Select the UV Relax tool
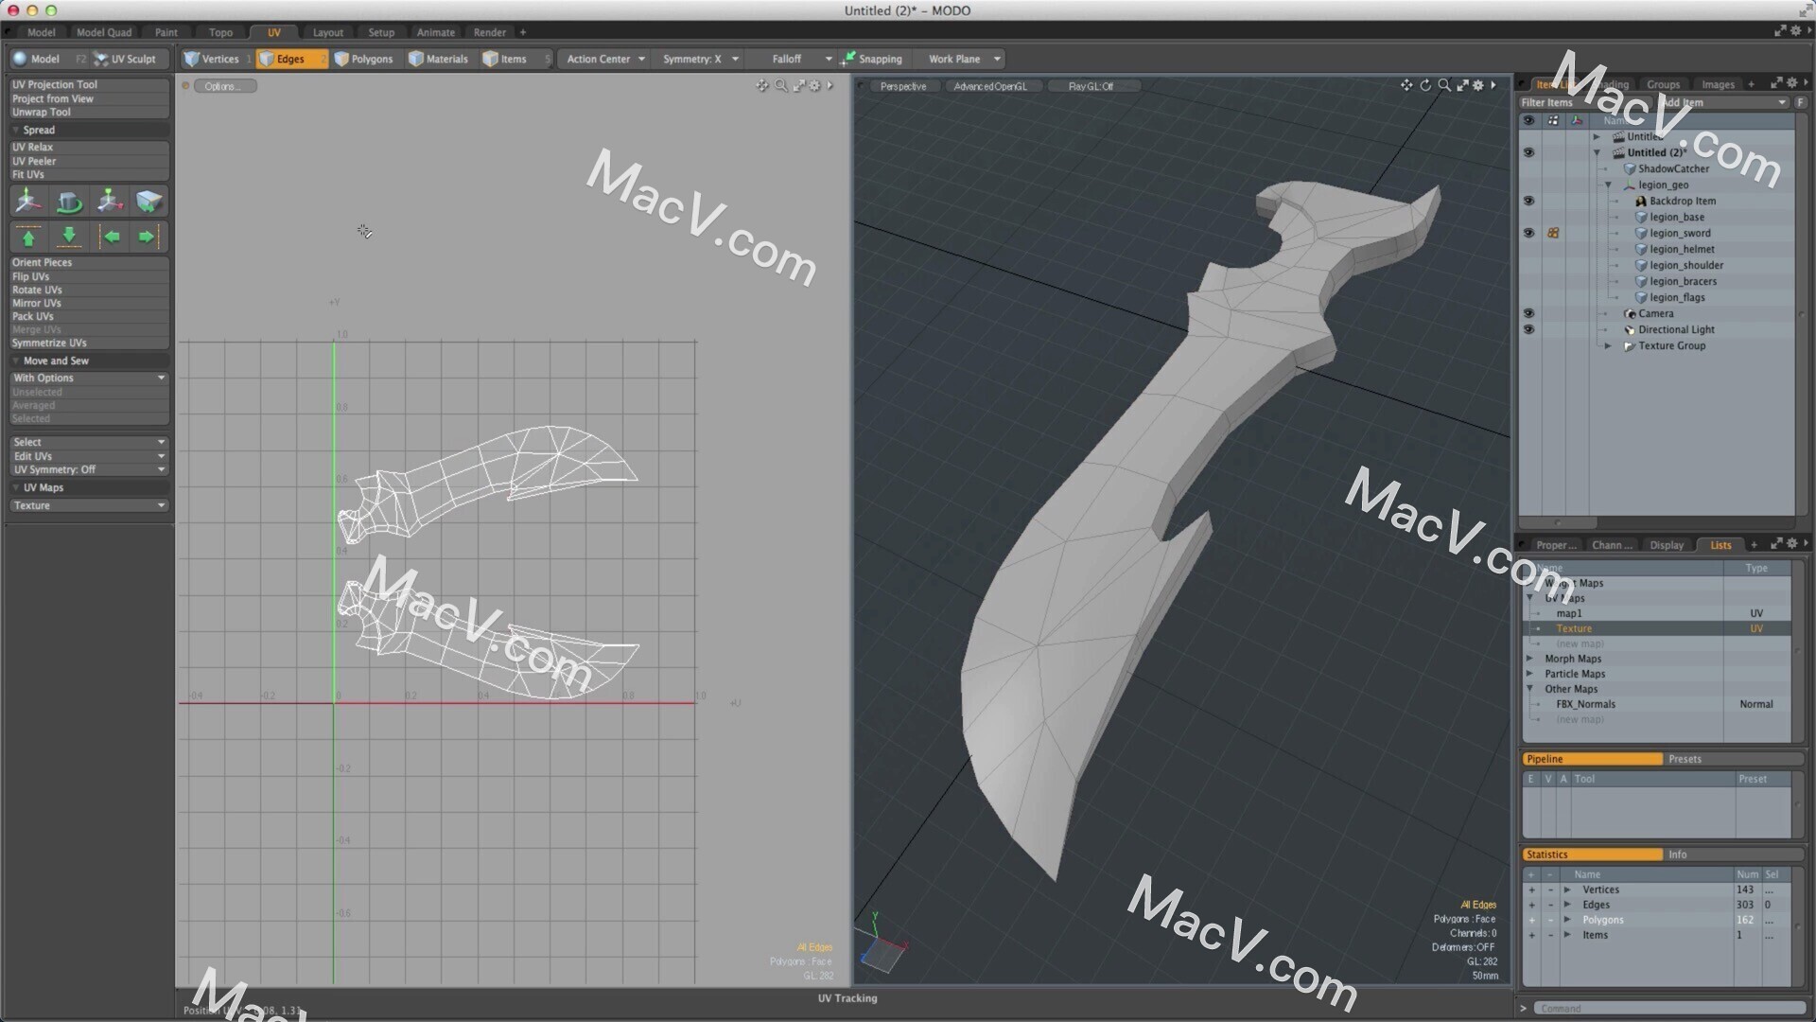This screenshot has width=1816, height=1022. [x=34, y=148]
